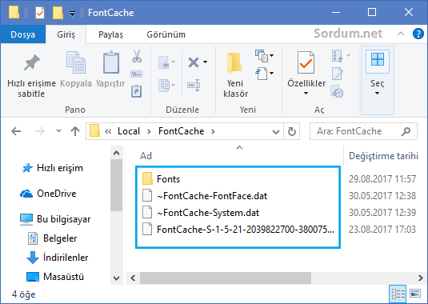Image resolution: width=428 pixels, height=304 pixels.
Task: Click the history icon in Aç group
Action: 337,91
